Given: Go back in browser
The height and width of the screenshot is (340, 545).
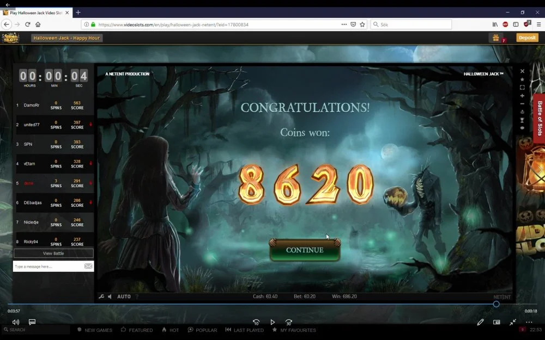Looking at the screenshot, I should pos(6,24).
